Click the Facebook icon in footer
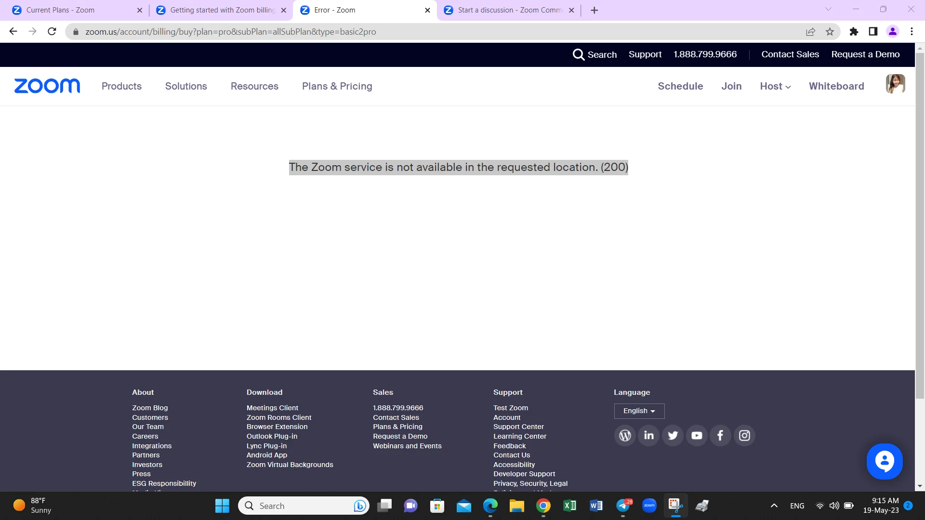This screenshot has width=925, height=520. pos(720,436)
